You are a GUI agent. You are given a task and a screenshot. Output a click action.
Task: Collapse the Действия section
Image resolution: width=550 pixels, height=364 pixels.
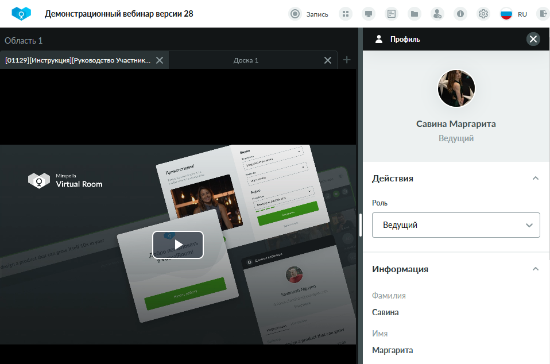click(535, 179)
